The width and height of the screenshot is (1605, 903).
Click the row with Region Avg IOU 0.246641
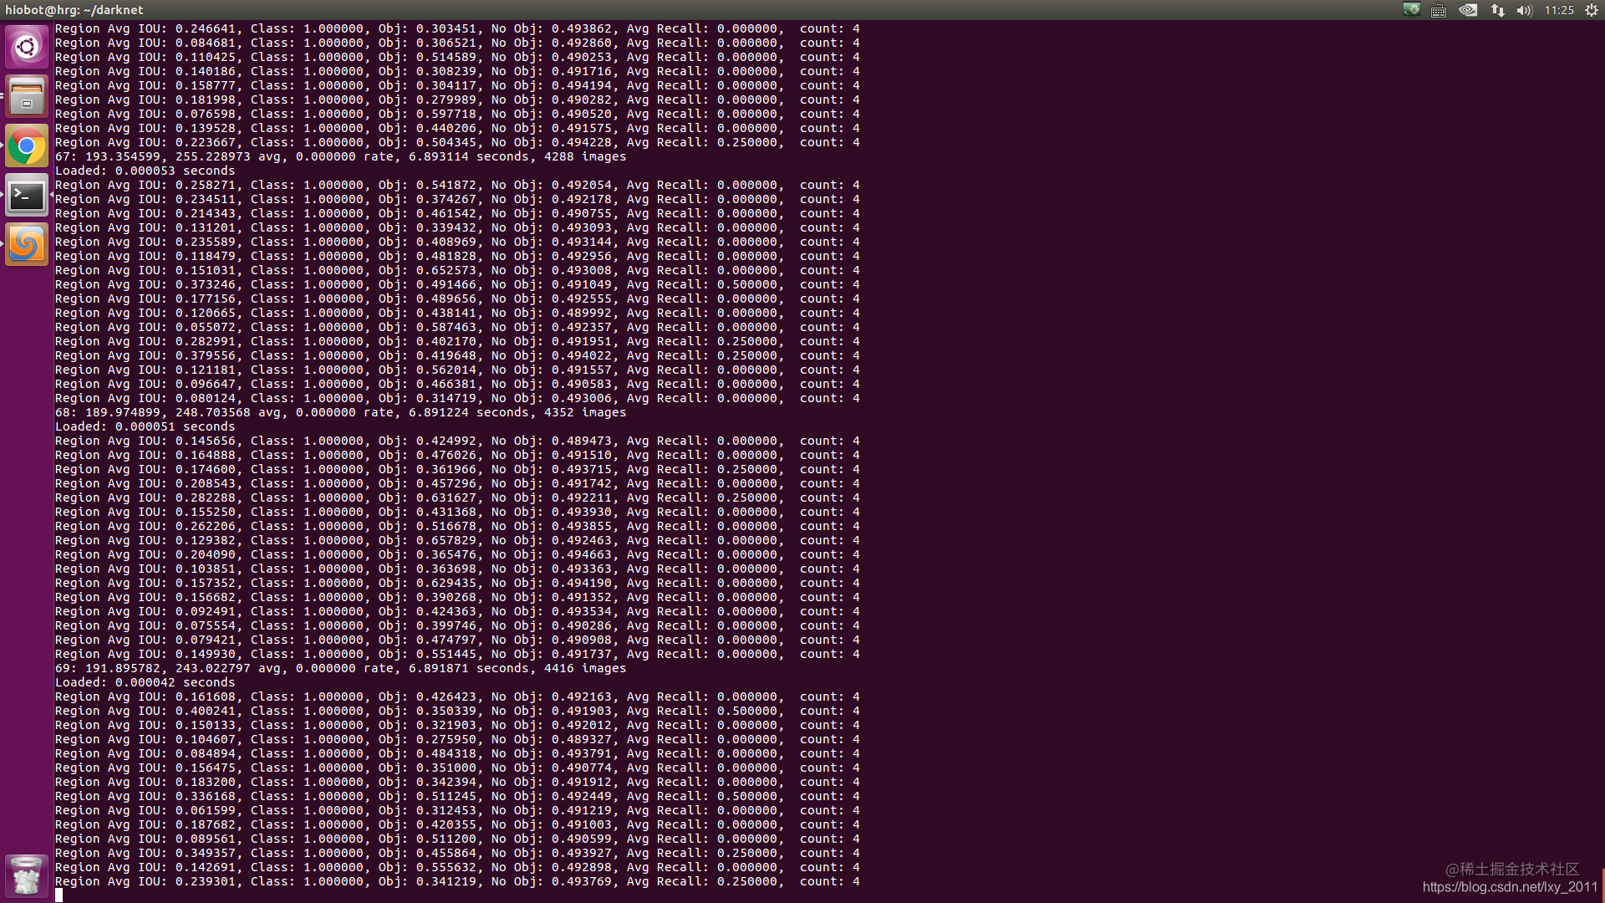pos(457,28)
